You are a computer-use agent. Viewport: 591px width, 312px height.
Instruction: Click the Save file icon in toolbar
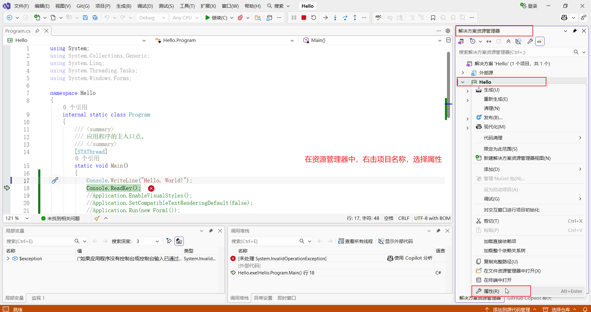tap(85, 18)
